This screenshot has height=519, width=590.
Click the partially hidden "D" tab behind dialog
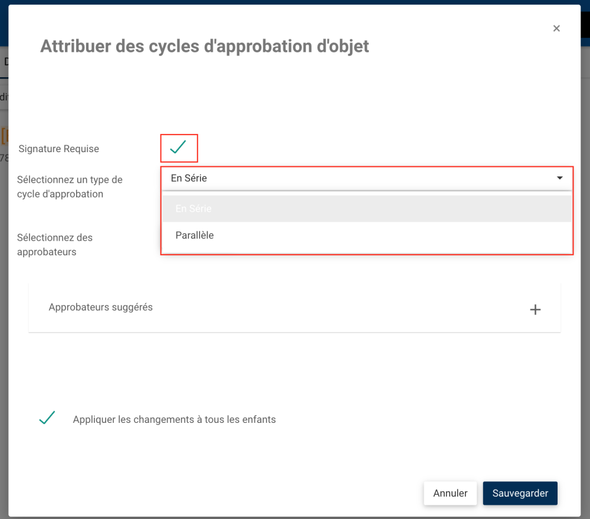click(4, 62)
